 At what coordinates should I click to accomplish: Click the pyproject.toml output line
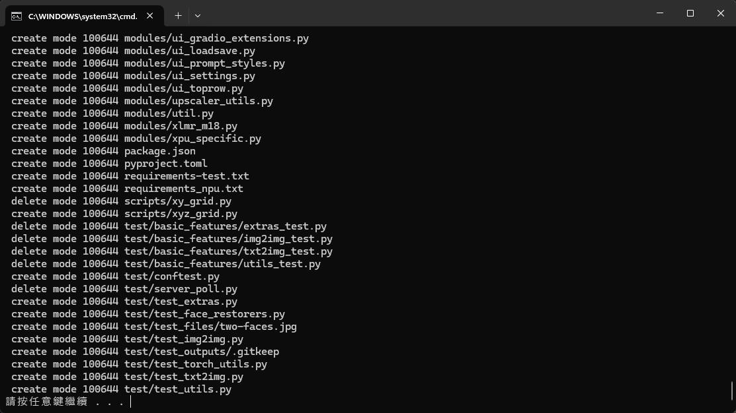click(x=109, y=164)
